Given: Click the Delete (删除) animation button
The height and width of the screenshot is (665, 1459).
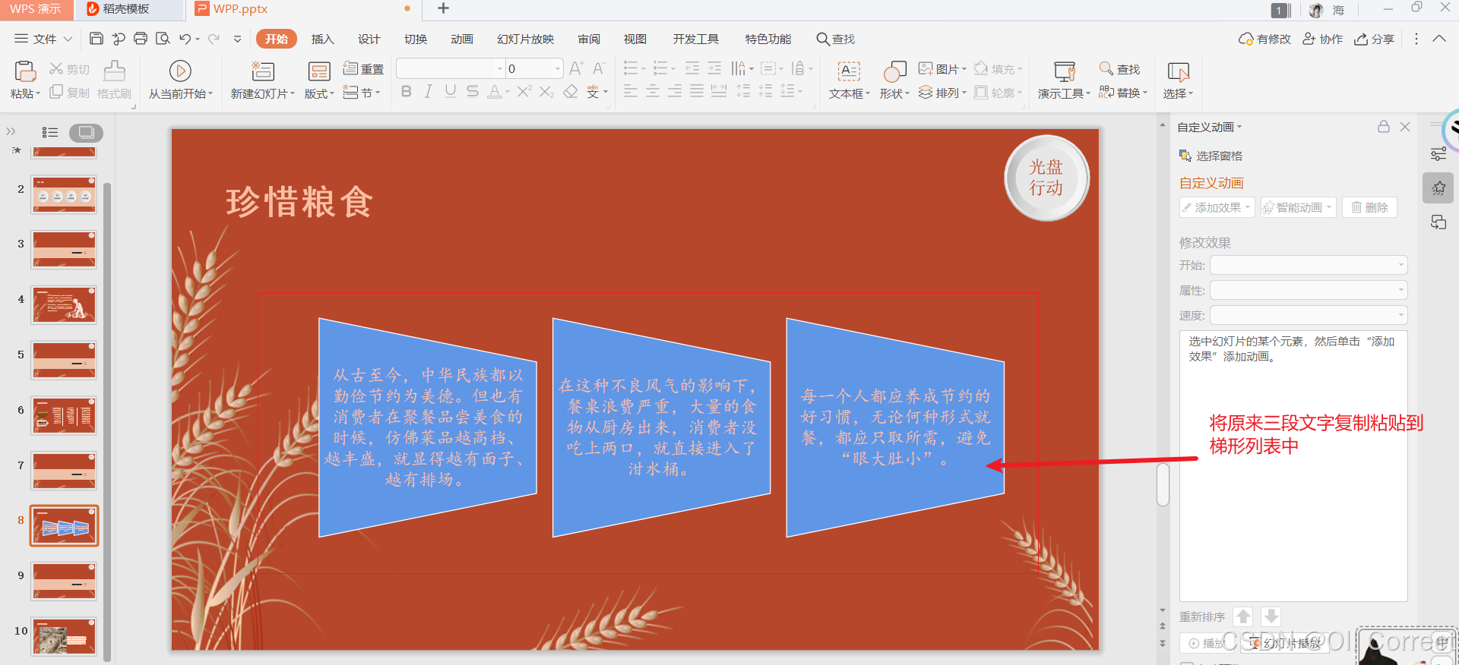Looking at the screenshot, I should [x=1369, y=207].
